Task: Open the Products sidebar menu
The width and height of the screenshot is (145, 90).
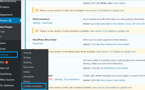Action: coord(4,7)
